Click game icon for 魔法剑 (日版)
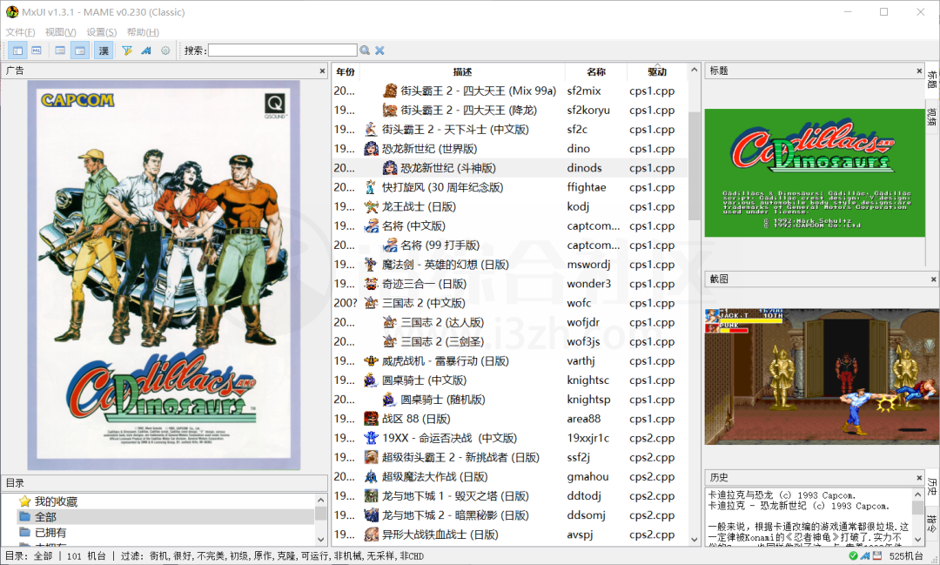Viewport: 940px width, 565px height. pyautogui.click(x=371, y=265)
